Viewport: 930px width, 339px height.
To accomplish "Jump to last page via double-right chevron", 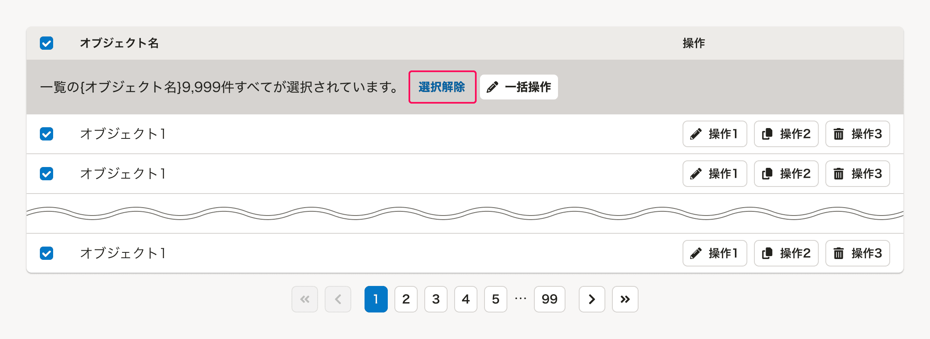I will coord(625,299).
